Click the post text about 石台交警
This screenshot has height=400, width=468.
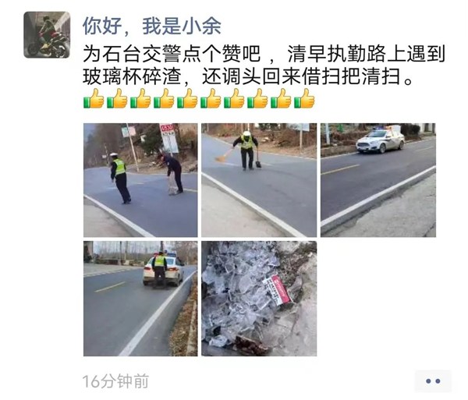coord(264,65)
